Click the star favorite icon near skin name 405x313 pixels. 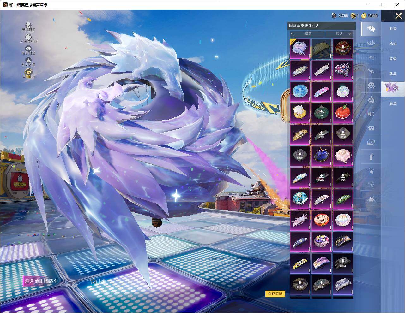point(94,281)
